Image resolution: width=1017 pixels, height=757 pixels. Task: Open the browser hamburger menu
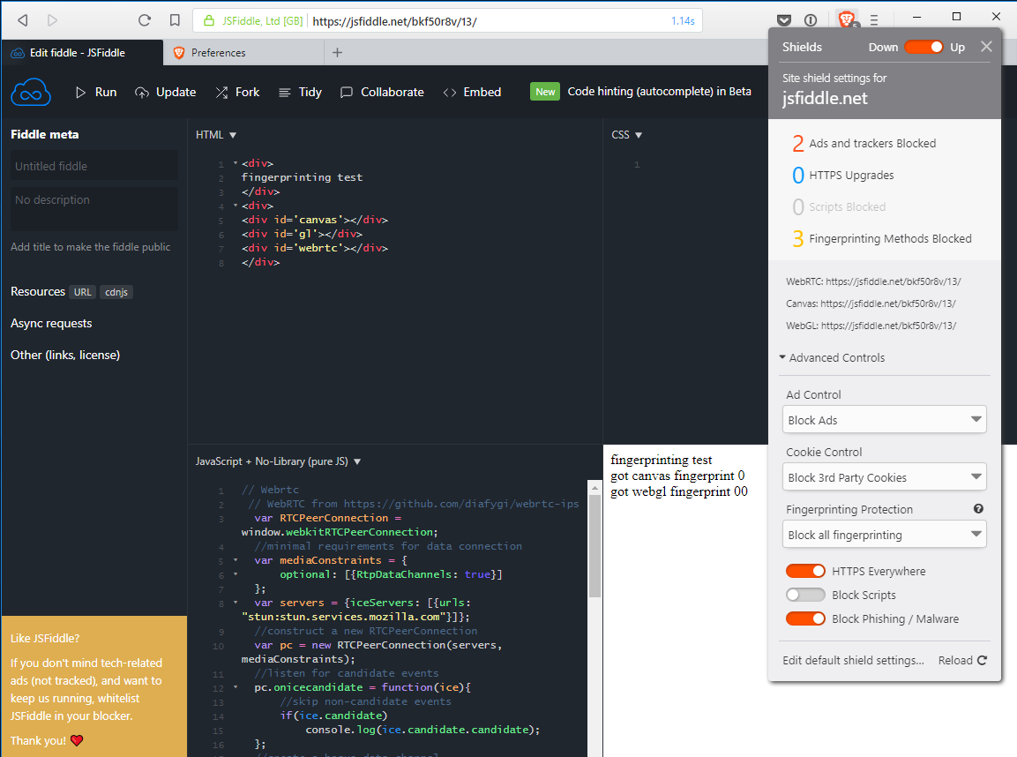tap(873, 20)
